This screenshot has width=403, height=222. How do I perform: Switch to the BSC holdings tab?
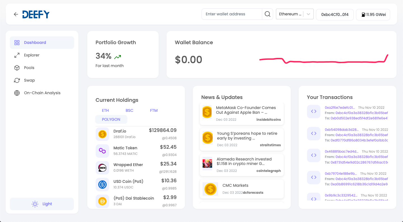(x=129, y=110)
